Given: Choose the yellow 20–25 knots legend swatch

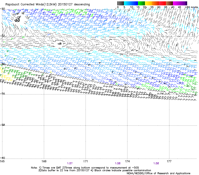Looking at the screenshot, I should coord(148,3).
